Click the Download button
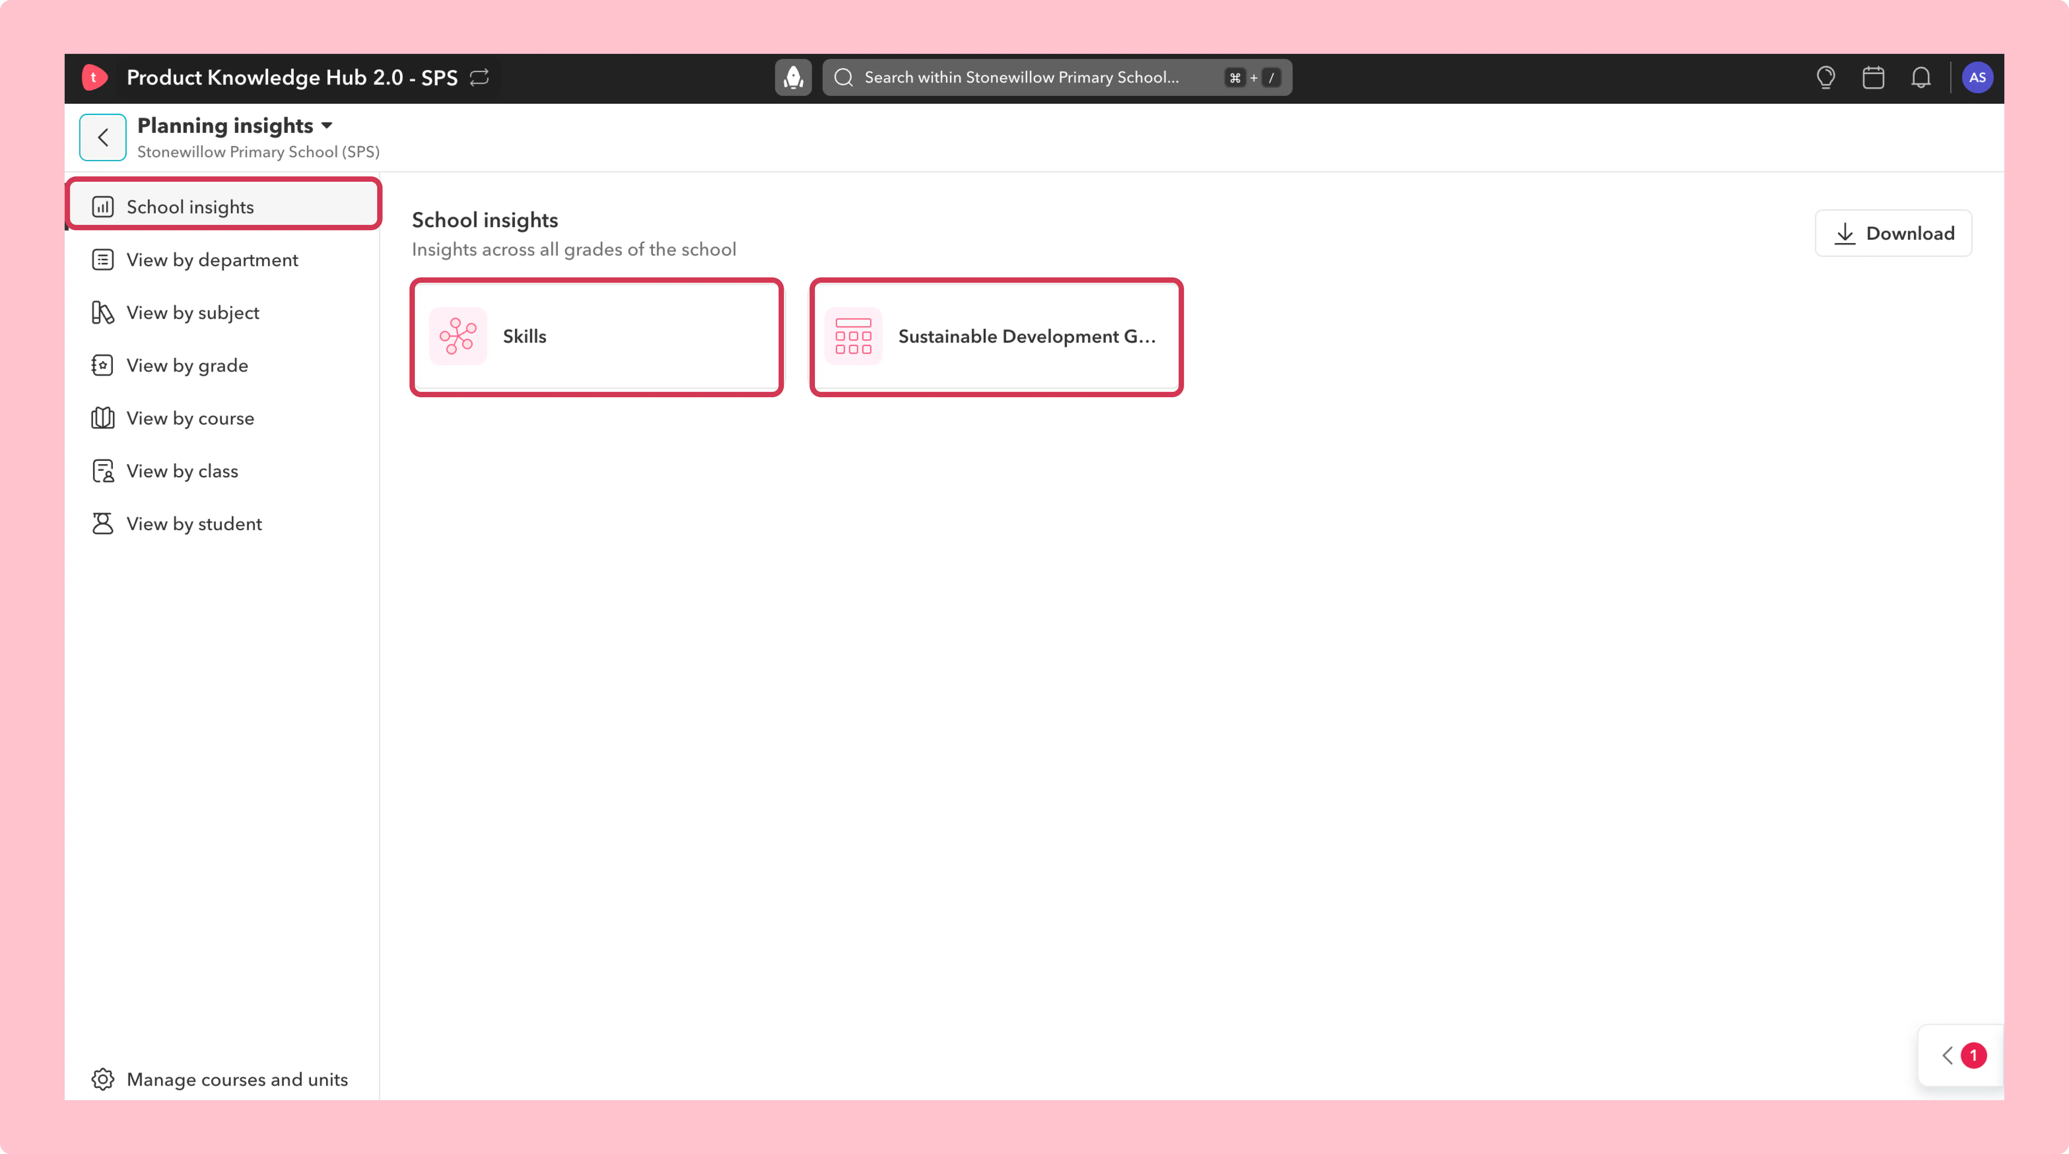Screen dimensions: 2069x1154 1893,233
